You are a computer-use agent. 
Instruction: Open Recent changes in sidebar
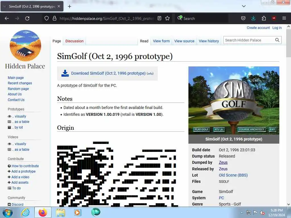pyautogui.click(x=20, y=83)
